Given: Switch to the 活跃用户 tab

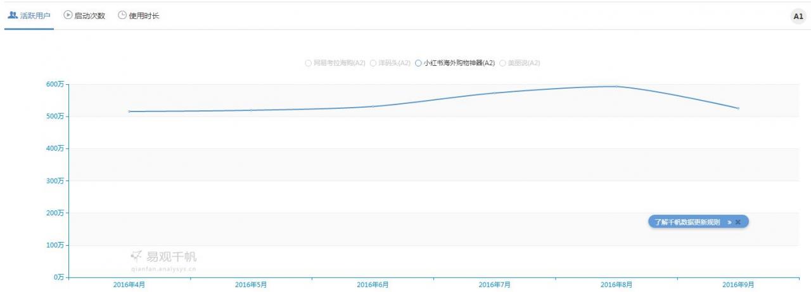Looking at the screenshot, I should [x=29, y=16].
